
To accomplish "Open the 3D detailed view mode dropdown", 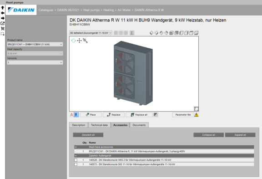I will (x=91, y=33).
